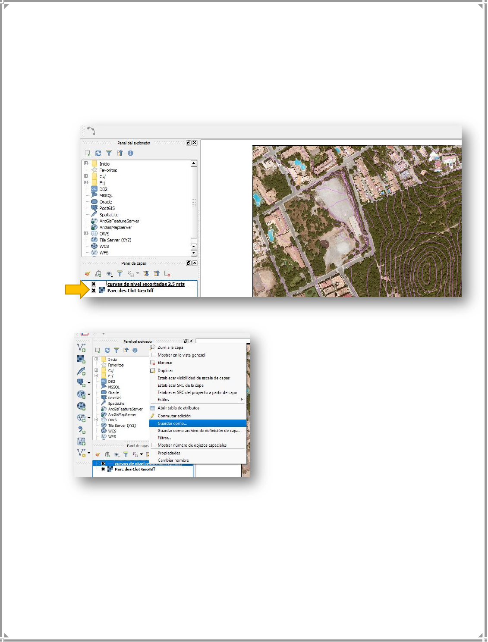Click Add Vector Layer icon in side toolbar
The width and height of the screenshot is (488, 642).
(81, 348)
